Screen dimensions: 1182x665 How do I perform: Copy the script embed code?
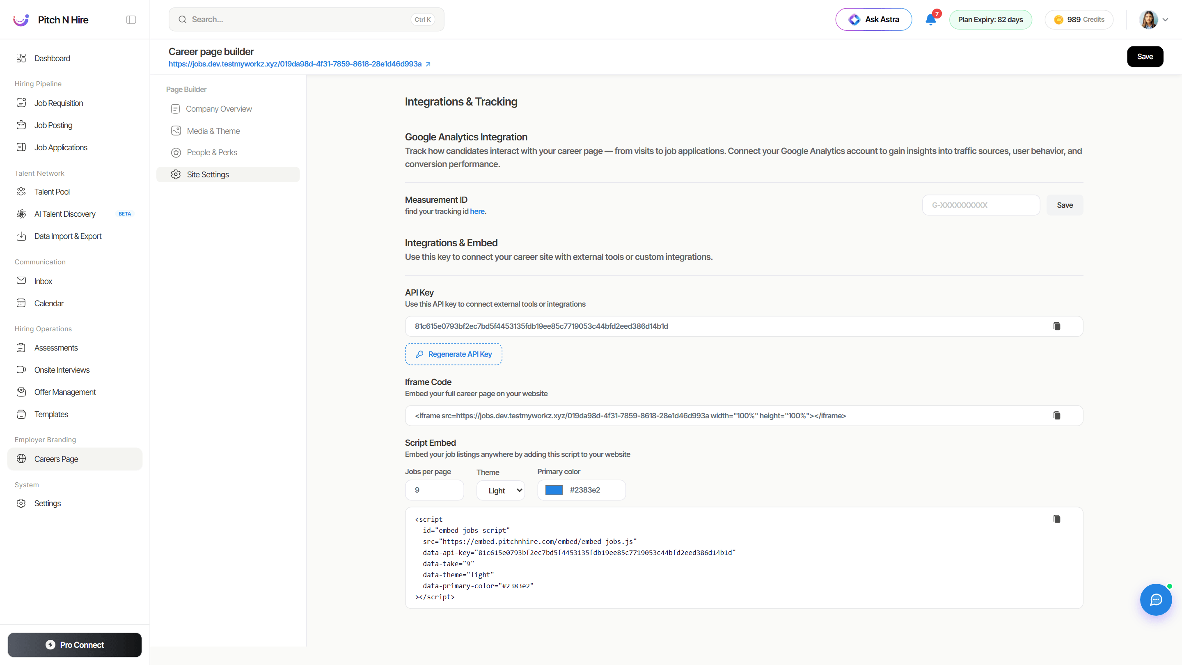(1057, 519)
